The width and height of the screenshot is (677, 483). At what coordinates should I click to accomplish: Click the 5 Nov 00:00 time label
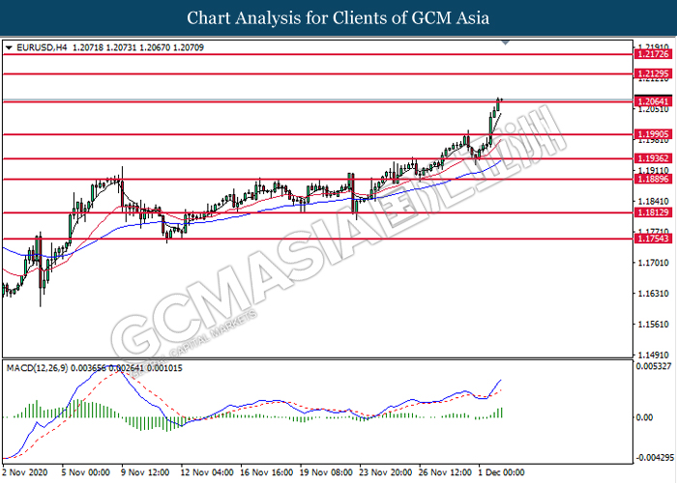[x=85, y=472]
